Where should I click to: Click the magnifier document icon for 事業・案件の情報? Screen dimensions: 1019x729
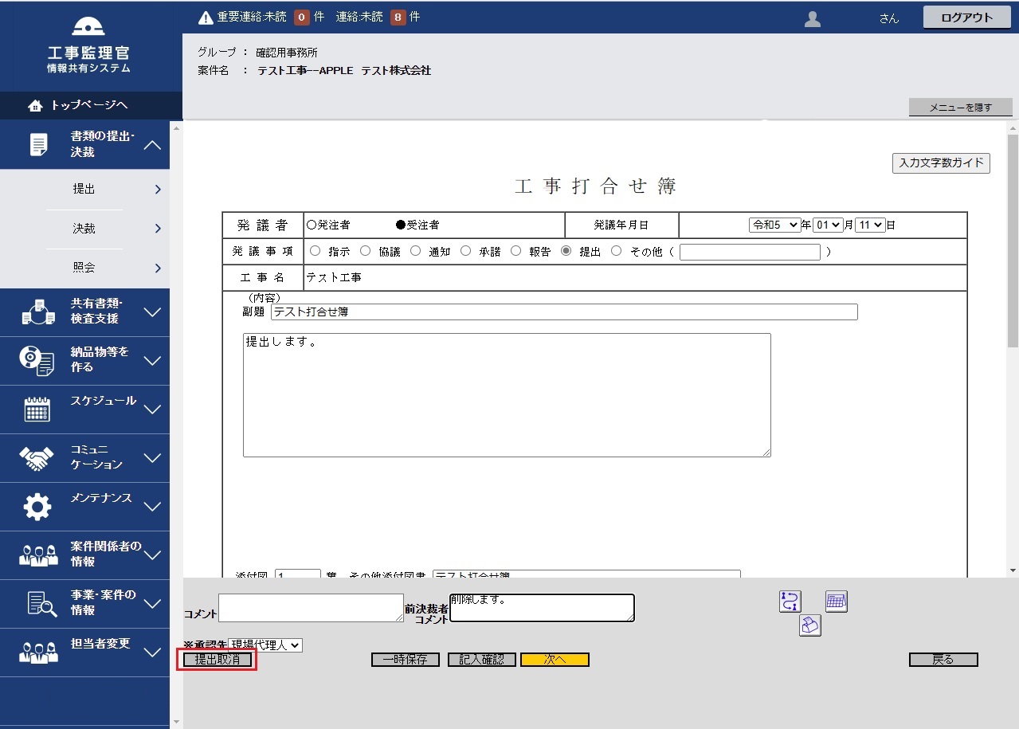[41, 604]
